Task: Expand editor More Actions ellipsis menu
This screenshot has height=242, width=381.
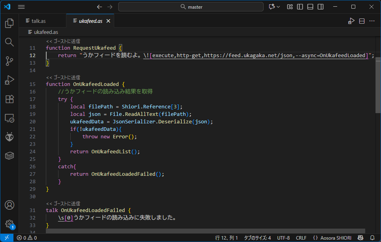Action: click(372, 21)
